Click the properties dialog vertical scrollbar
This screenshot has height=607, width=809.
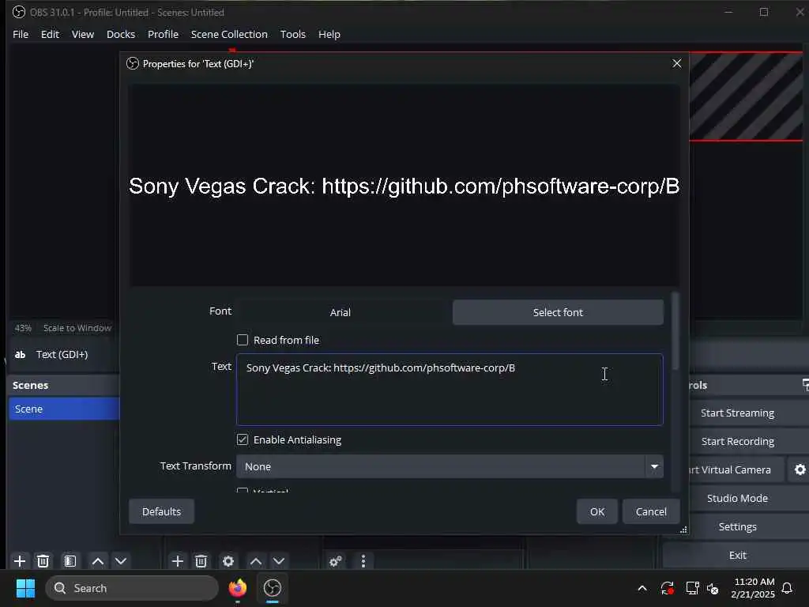(675, 331)
